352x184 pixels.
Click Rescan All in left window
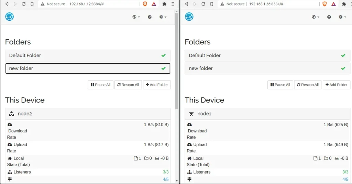point(128,85)
